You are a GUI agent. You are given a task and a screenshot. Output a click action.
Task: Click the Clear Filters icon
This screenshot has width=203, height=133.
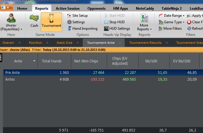point(189,22)
